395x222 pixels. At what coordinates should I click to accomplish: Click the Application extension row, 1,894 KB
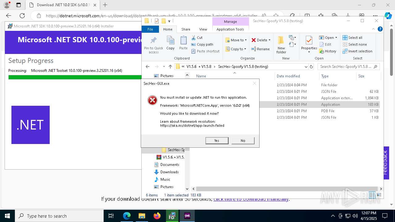pyautogui.click(x=288, y=98)
